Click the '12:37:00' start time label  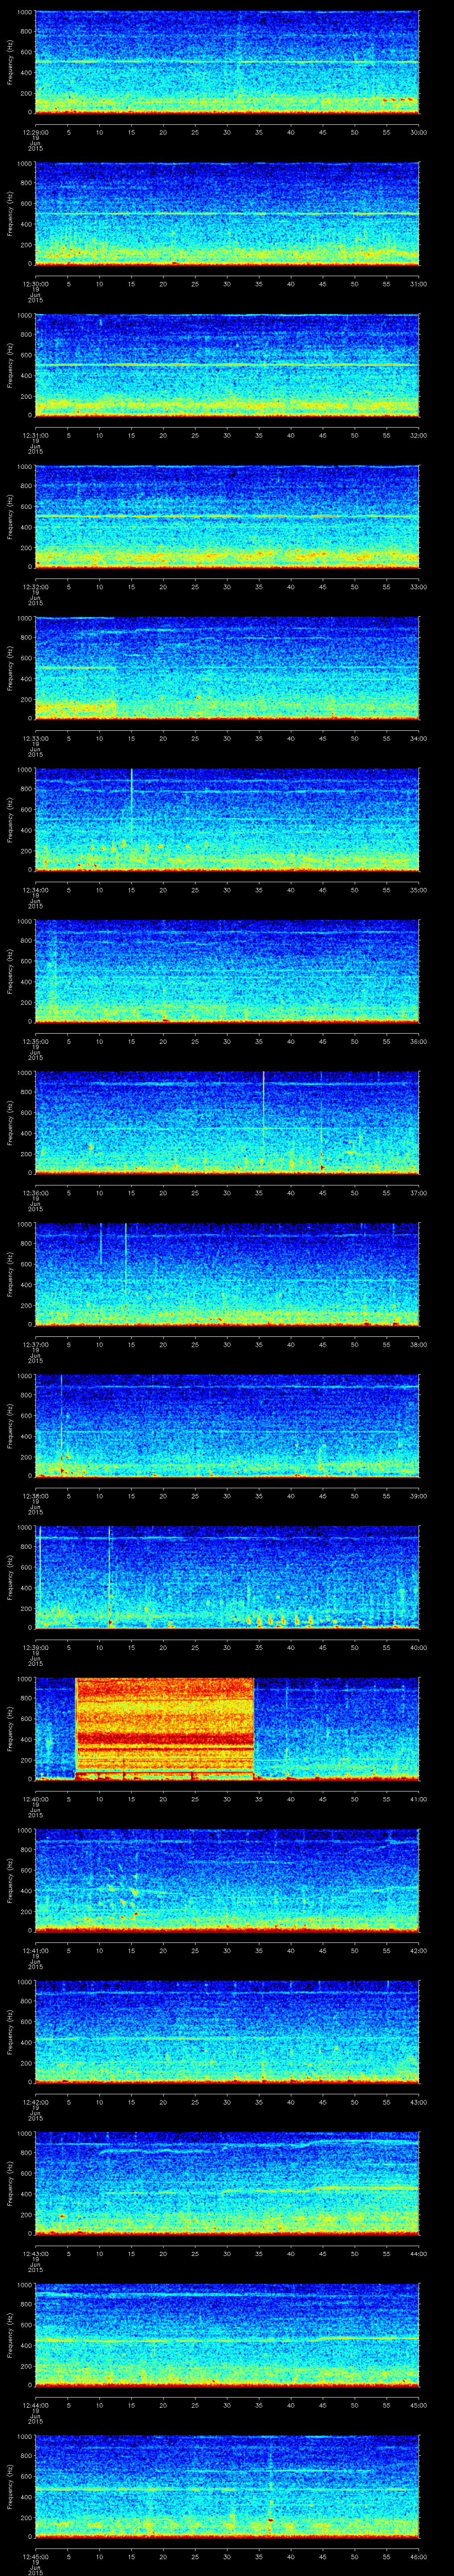click(35, 1344)
